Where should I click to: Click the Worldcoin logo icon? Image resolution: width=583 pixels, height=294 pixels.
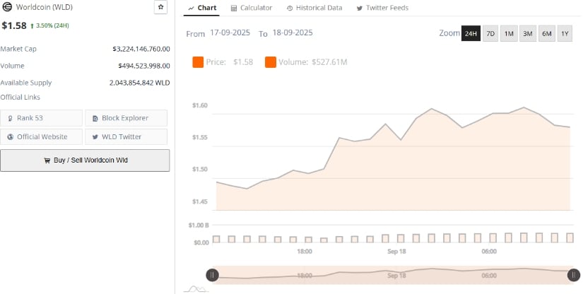[x=6, y=6]
